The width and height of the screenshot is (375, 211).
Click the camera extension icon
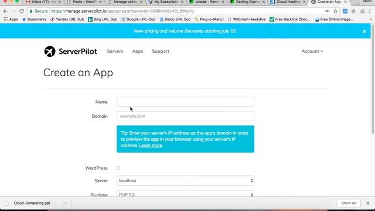pyautogui.click(x=363, y=11)
